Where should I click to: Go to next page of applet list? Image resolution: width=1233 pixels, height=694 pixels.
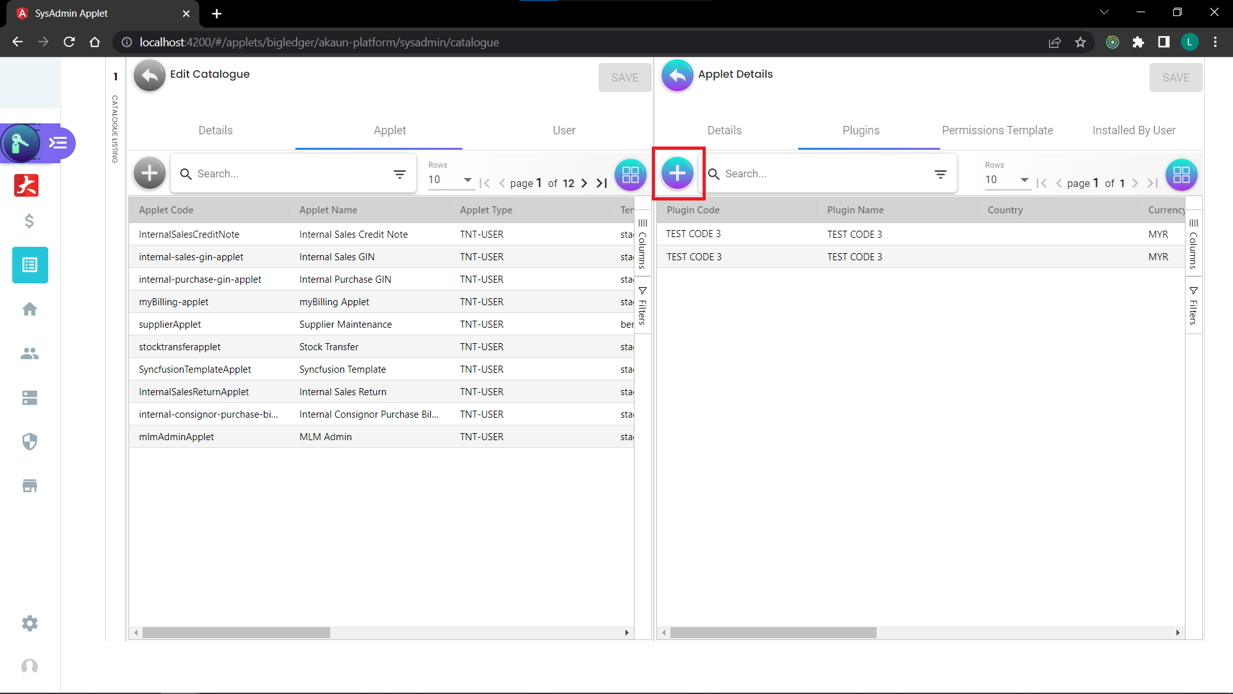(584, 183)
